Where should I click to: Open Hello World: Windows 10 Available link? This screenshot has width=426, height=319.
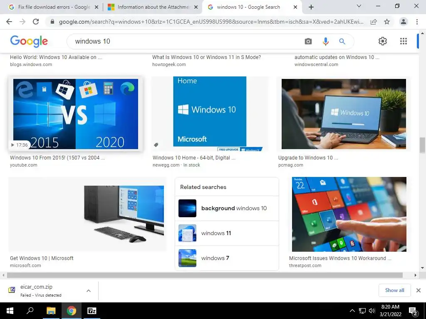pos(56,57)
